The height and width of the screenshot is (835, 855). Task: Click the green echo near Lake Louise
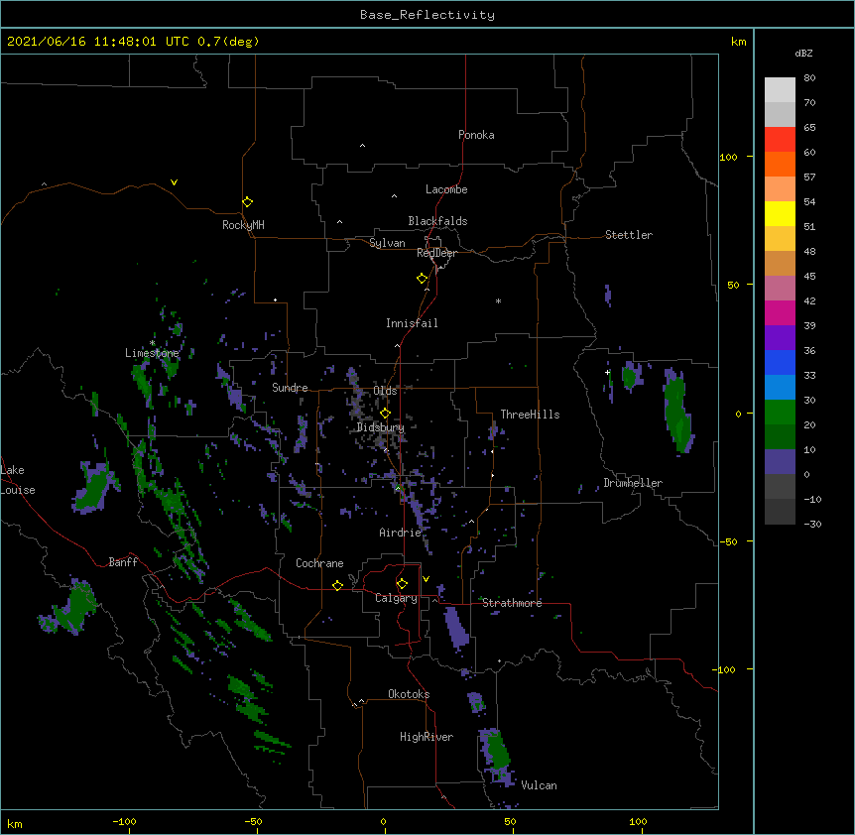click(95, 487)
